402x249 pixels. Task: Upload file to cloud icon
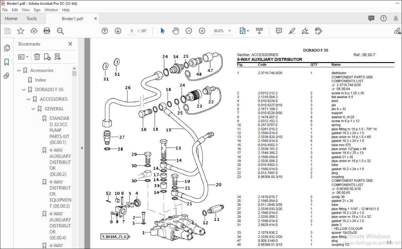(x=34, y=31)
